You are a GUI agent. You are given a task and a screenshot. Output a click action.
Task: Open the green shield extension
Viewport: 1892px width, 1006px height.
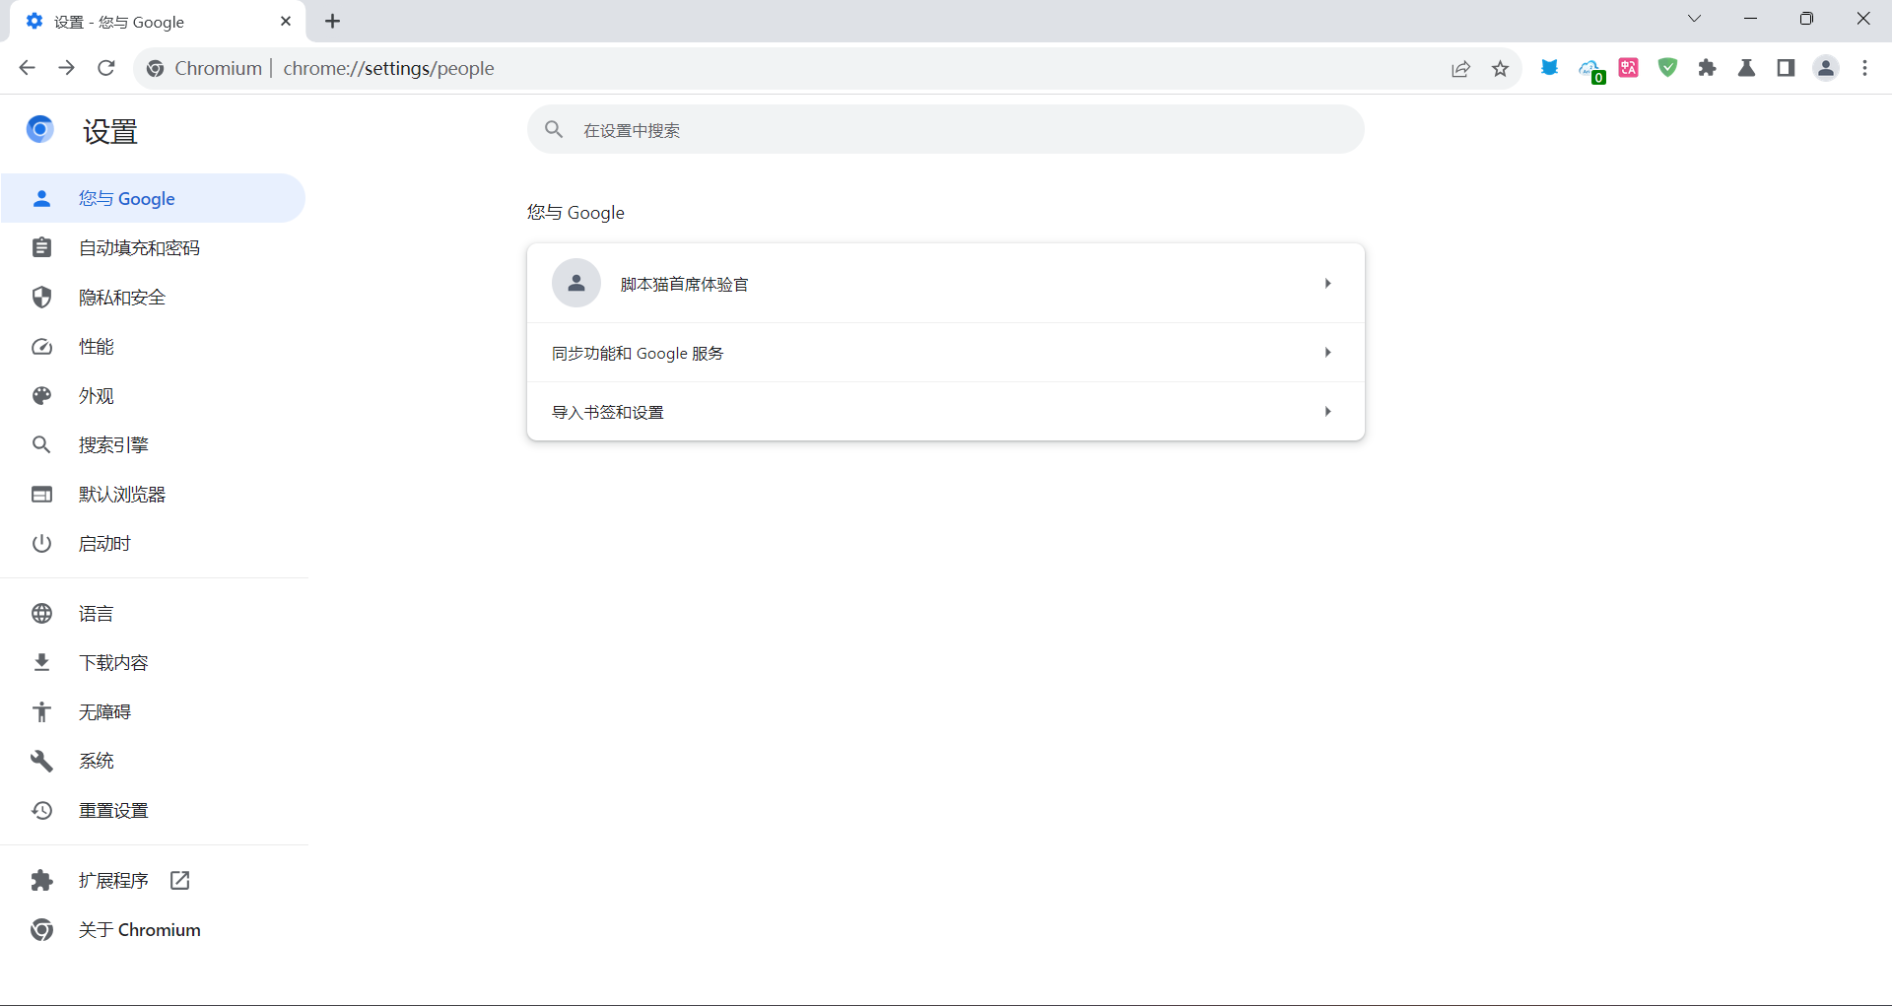click(1667, 68)
